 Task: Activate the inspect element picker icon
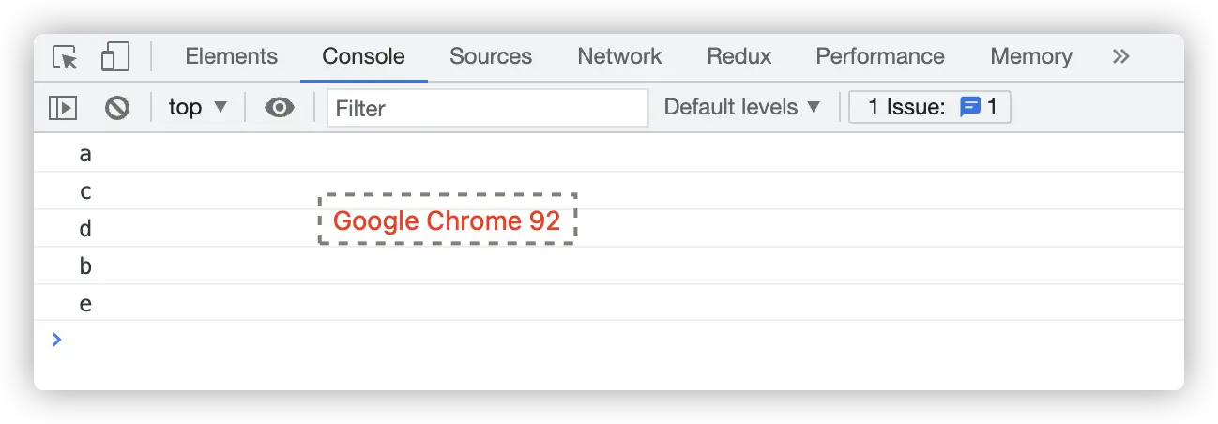66,57
